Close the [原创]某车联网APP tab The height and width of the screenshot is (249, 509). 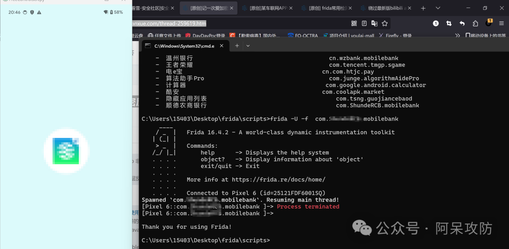pyautogui.click(x=291, y=8)
